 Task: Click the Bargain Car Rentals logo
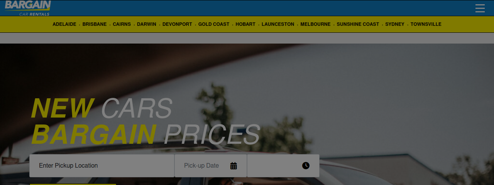(x=27, y=8)
